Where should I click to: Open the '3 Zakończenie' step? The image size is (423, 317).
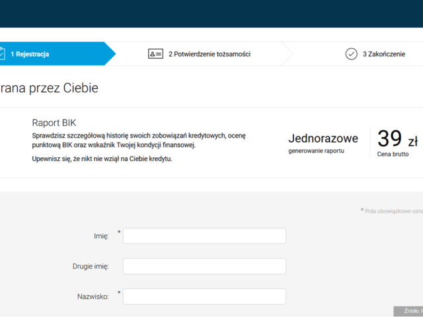tap(383, 54)
